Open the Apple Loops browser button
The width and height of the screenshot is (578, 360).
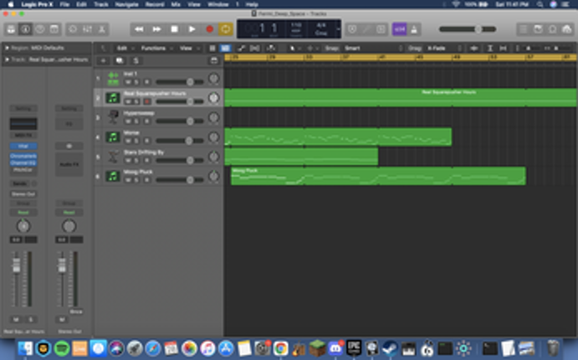[552, 29]
